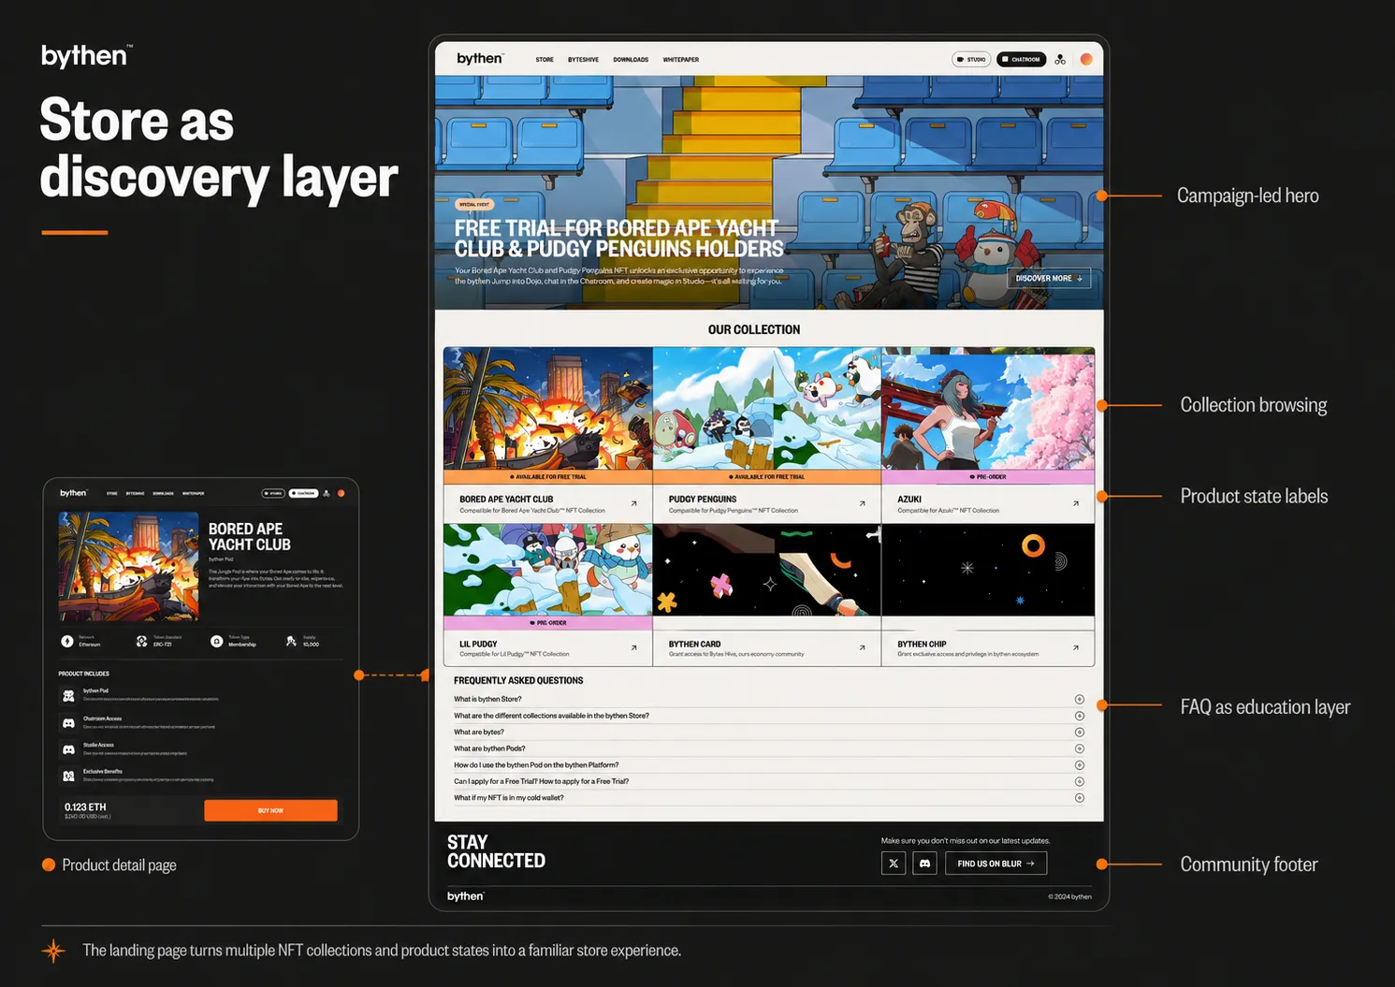Click the Exclusive Benefits icon under Product Includes

click(x=68, y=776)
